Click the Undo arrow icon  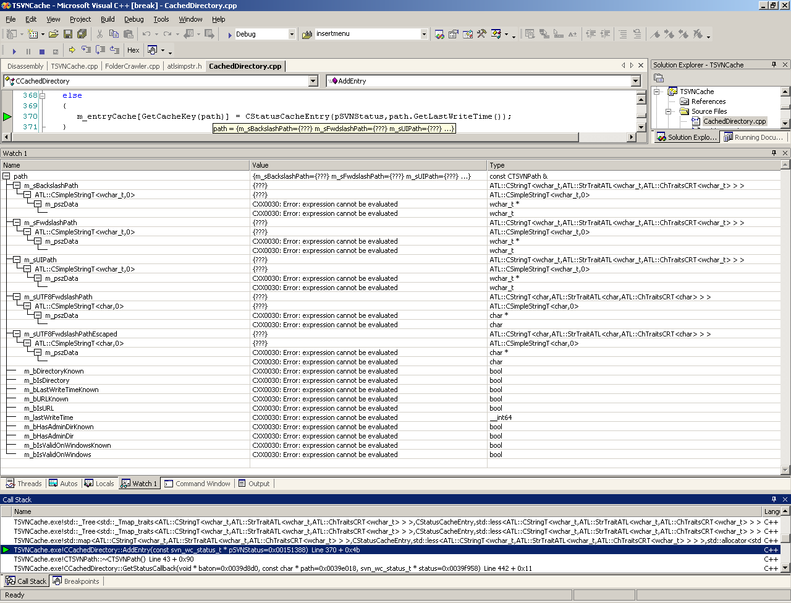tap(146, 34)
